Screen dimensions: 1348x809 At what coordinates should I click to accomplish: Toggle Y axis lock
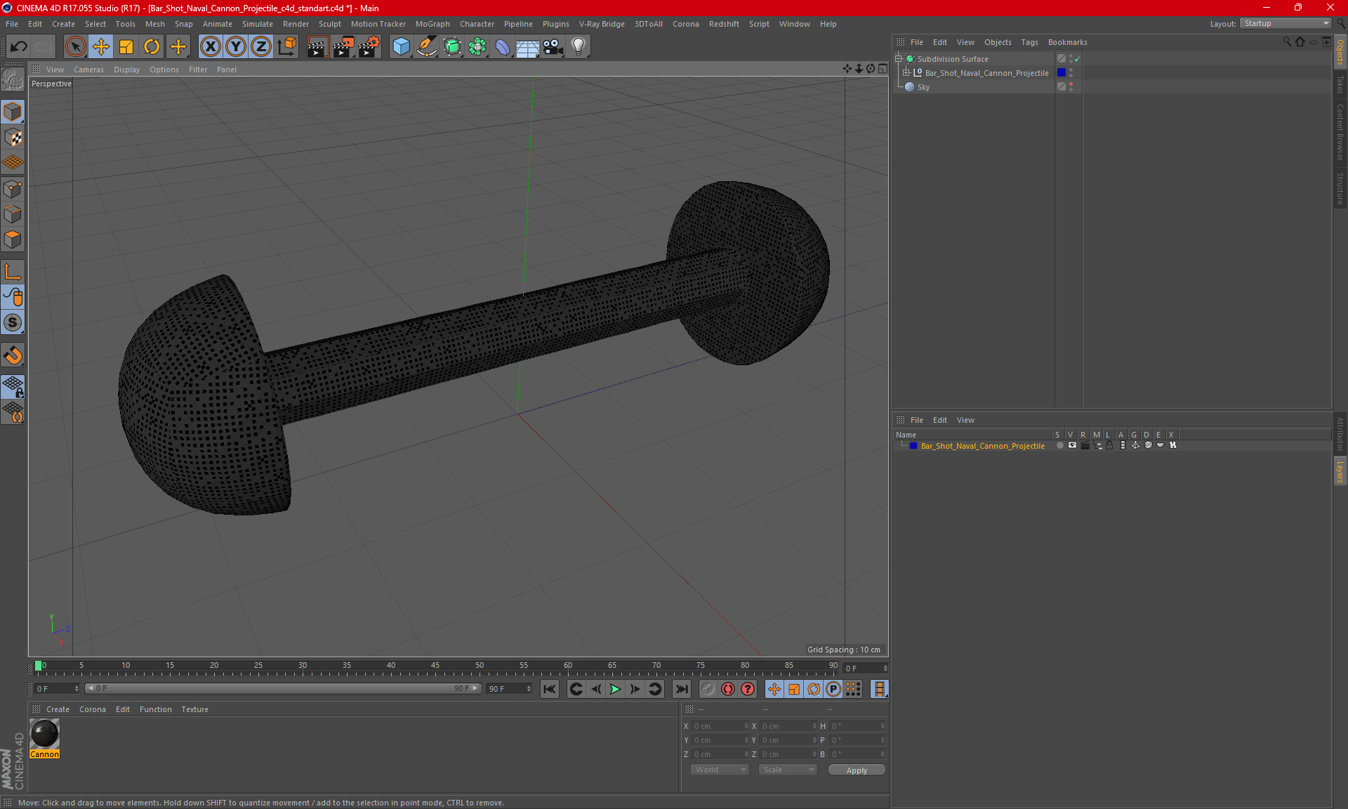pos(236,46)
